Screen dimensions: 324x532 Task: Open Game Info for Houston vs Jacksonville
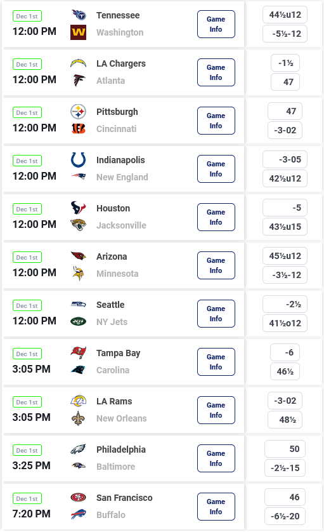pyautogui.click(x=216, y=217)
